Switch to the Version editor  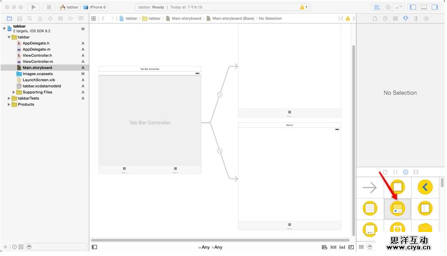(399, 7)
